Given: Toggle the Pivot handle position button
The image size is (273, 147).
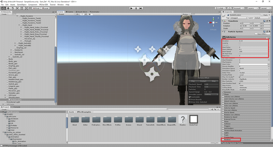Looking at the screenshot, I should point(36,8).
